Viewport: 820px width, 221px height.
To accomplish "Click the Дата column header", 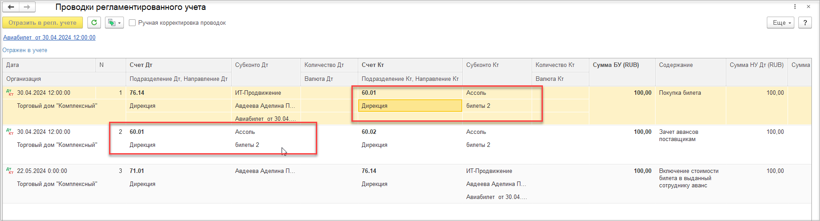I will (x=13, y=65).
